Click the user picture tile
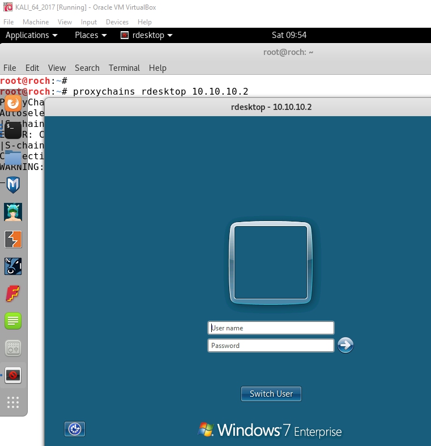This screenshot has width=431, height=446. (x=270, y=262)
